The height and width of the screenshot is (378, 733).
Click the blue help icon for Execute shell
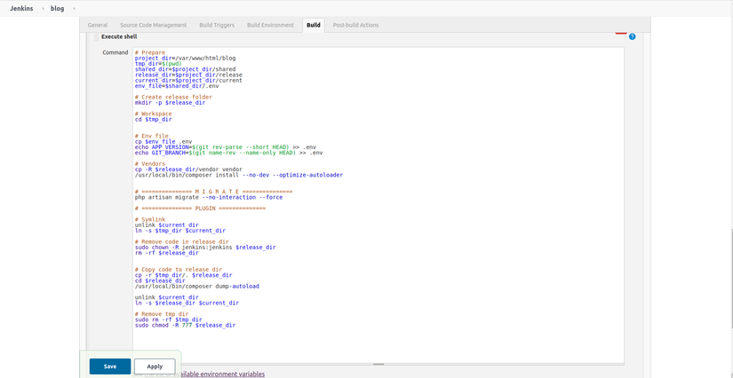click(632, 36)
